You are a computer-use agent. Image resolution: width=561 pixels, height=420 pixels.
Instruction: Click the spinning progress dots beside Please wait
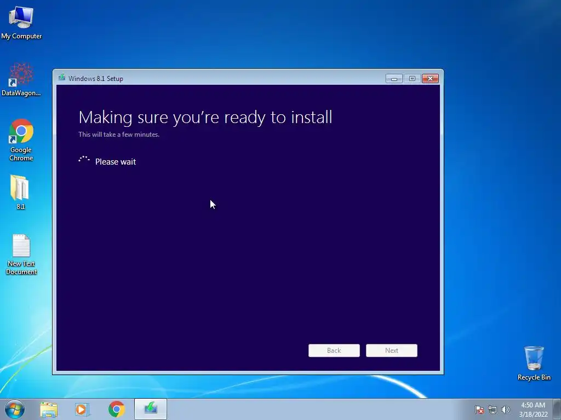[x=84, y=159]
